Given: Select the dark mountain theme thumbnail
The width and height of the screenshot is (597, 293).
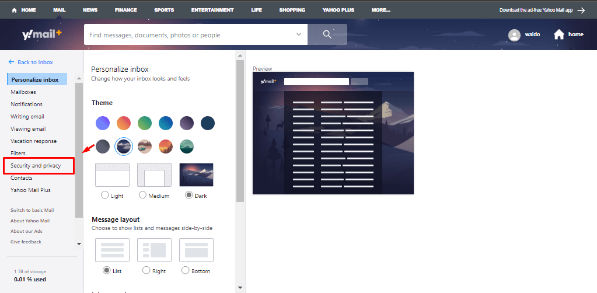Looking at the screenshot, I should (x=197, y=175).
